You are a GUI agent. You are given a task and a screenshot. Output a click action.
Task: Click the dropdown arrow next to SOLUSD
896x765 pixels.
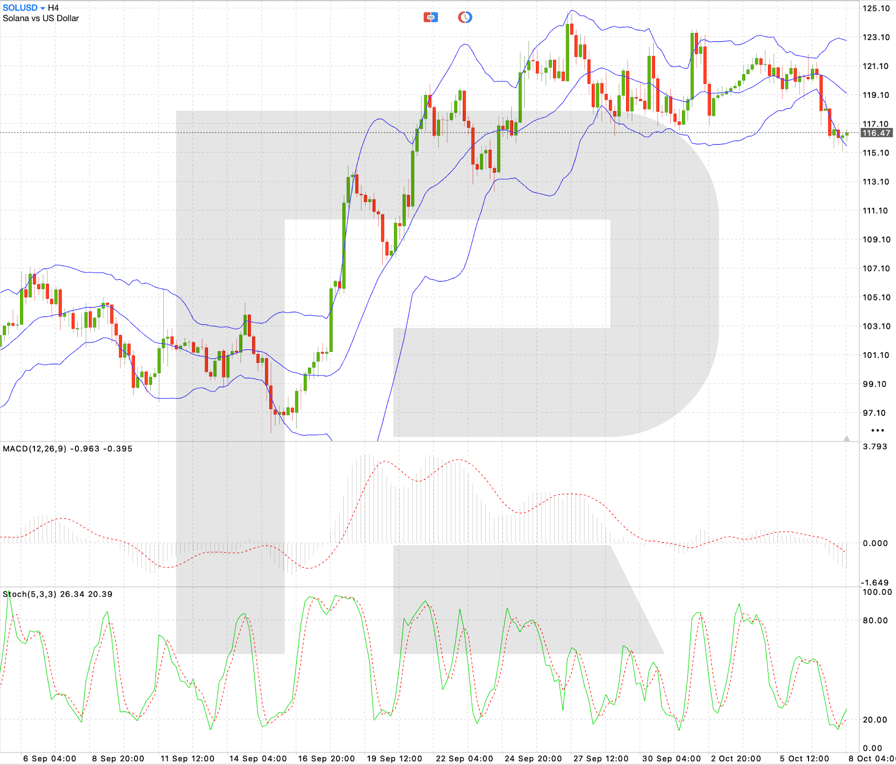click(43, 8)
